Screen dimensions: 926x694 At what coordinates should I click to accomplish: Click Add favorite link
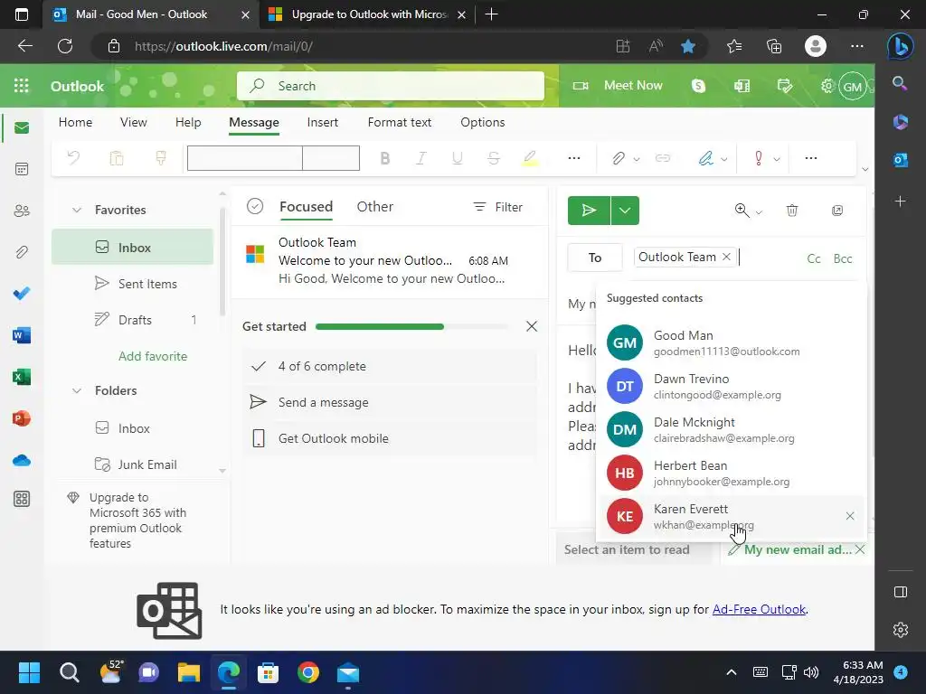pyautogui.click(x=153, y=356)
